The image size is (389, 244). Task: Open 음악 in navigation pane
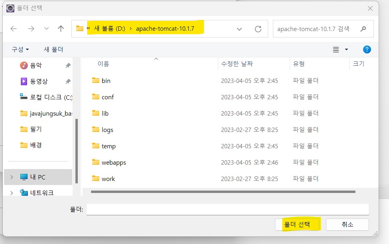click(36, 65)
